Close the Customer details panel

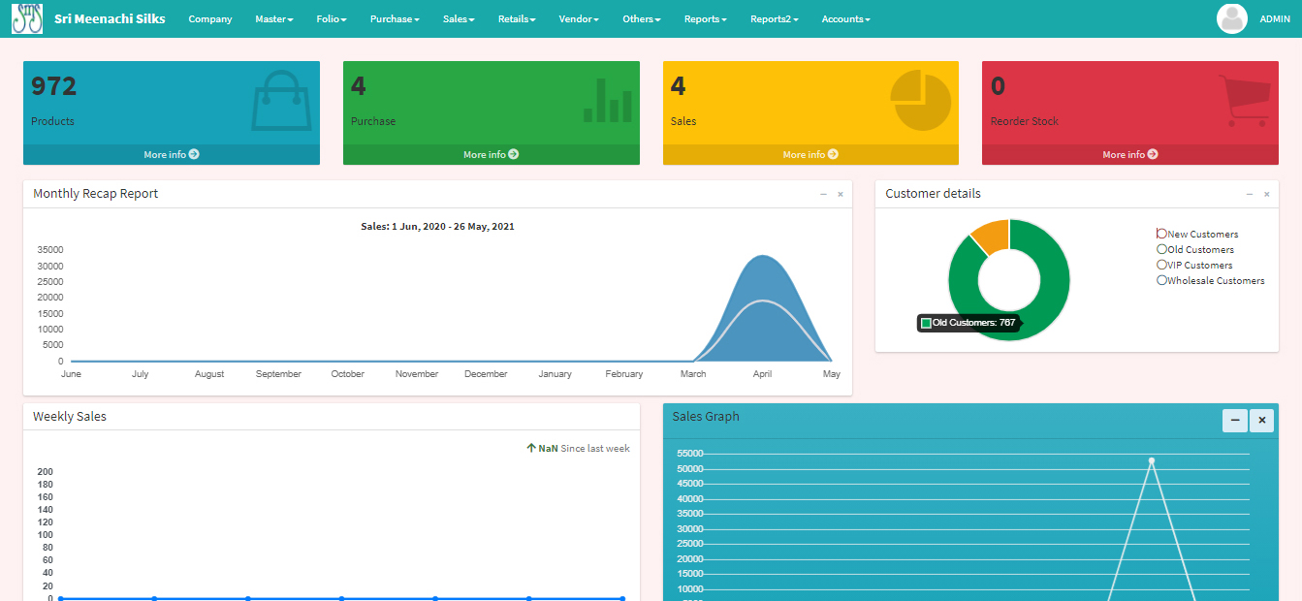point(1267,194)
